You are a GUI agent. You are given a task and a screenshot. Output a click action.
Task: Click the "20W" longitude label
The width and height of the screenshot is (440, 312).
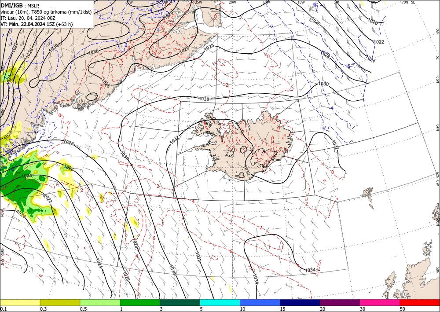232,2
